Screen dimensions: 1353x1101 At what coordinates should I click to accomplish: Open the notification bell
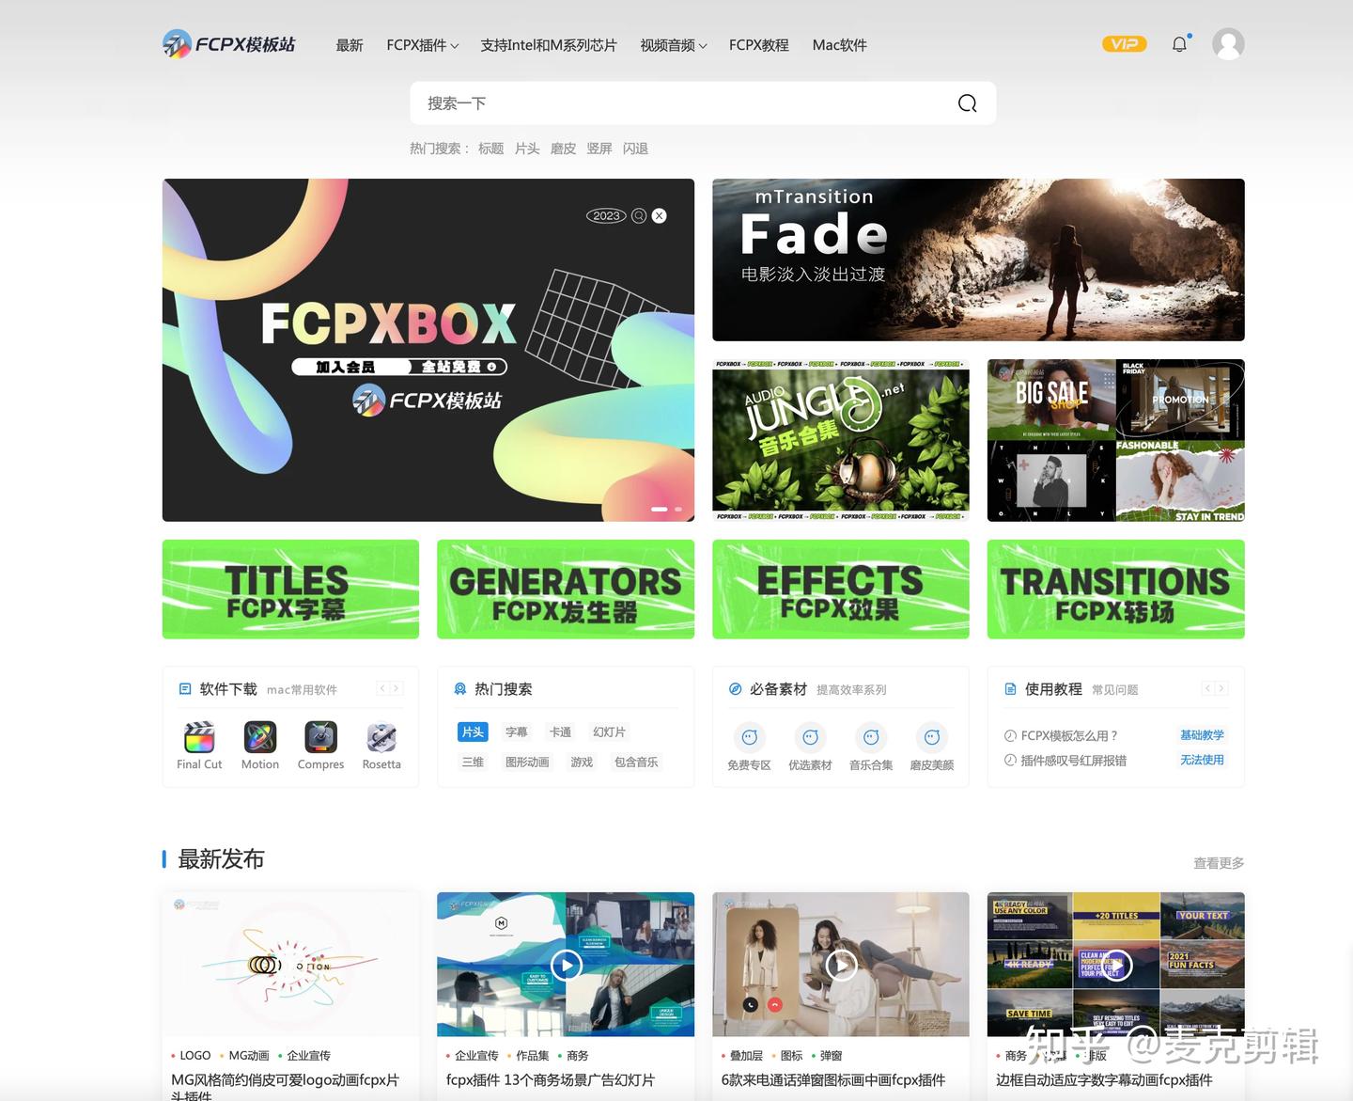pyautogui.click(x=1180, y=43)
